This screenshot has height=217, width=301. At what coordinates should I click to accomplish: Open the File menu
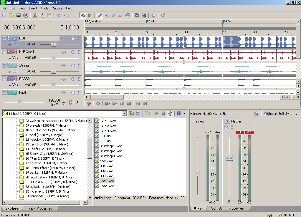point(4,8)
